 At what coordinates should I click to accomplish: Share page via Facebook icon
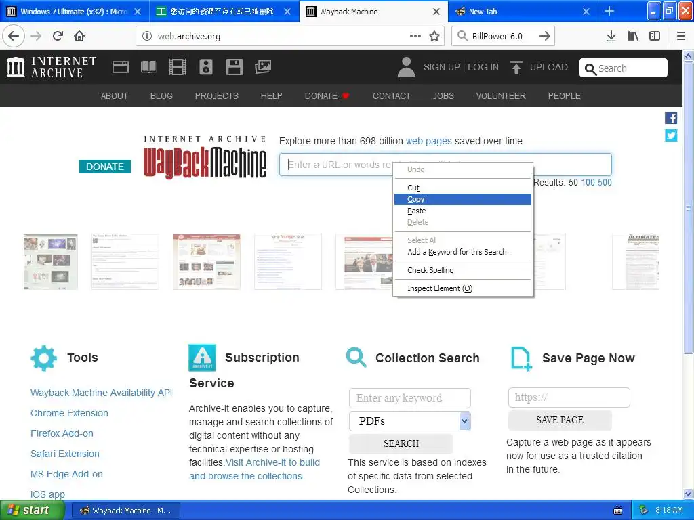click(671, 118)
